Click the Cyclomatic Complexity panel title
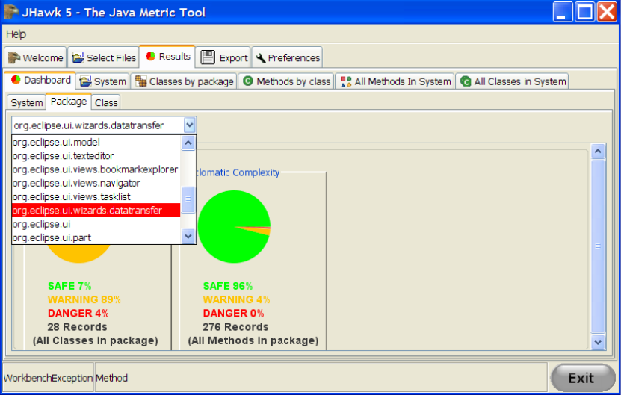 click(x=238, y=172)
